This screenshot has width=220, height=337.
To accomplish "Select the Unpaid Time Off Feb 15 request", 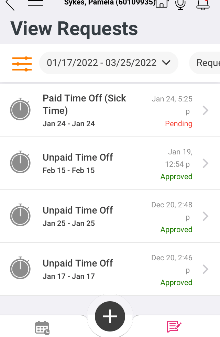I will [x=78, y=163].
